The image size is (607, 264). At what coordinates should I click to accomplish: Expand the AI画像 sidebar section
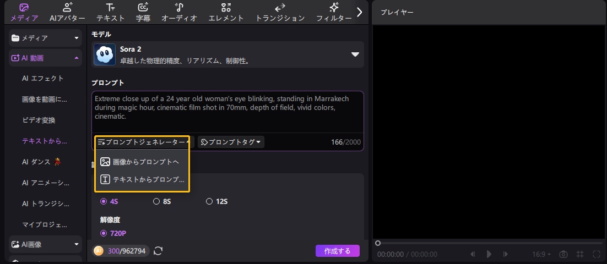tap(45, 244)
